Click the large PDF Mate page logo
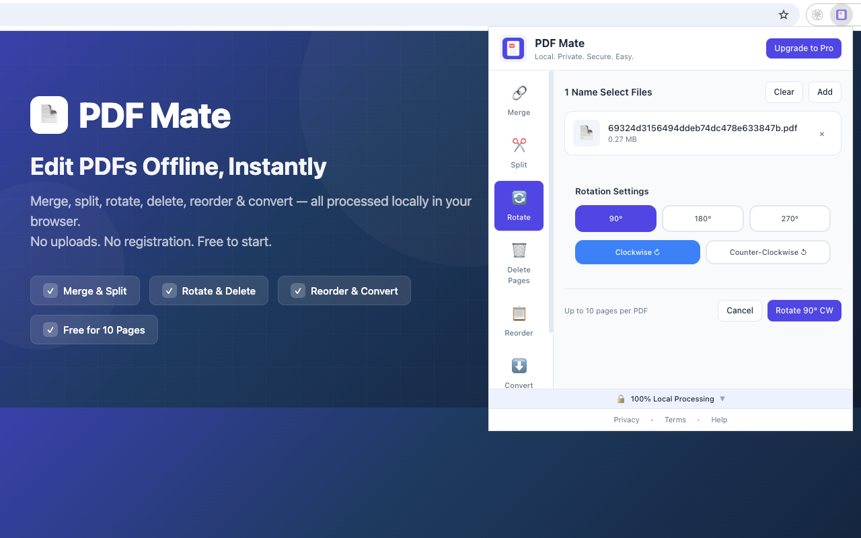 [x=49, y=115]
